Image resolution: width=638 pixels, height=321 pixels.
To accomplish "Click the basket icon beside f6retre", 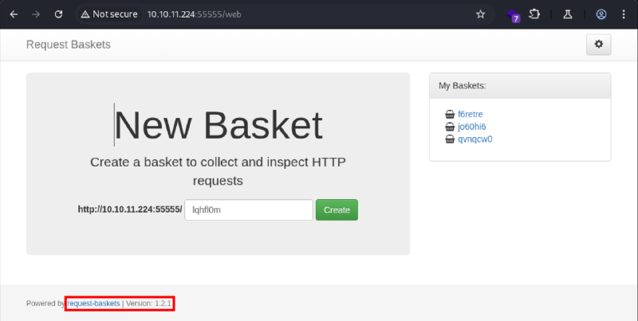I will coord(450,114).
